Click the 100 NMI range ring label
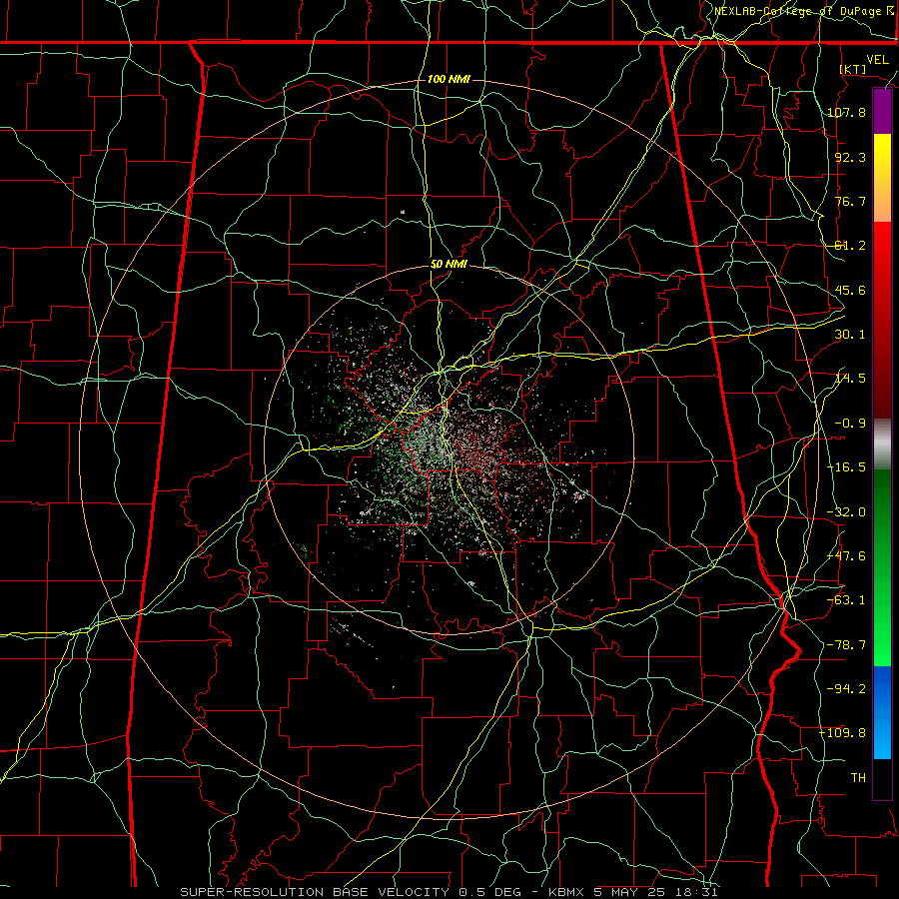Viewport: 899px width, 899px height. point(449,79)
